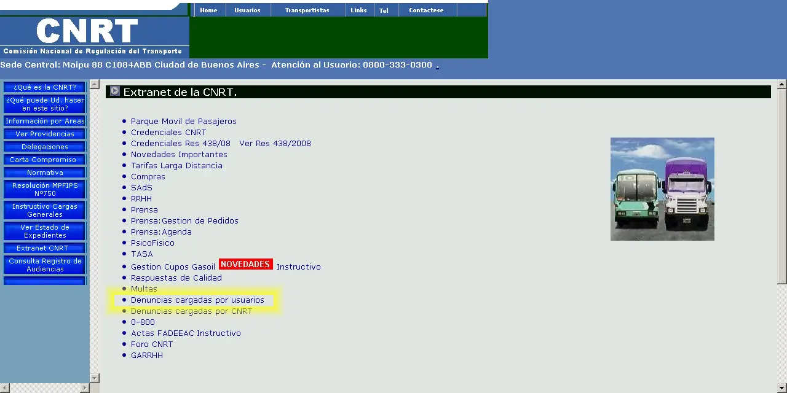Open Información por Areas
The image size is (787, 393).
click(45, 121)
